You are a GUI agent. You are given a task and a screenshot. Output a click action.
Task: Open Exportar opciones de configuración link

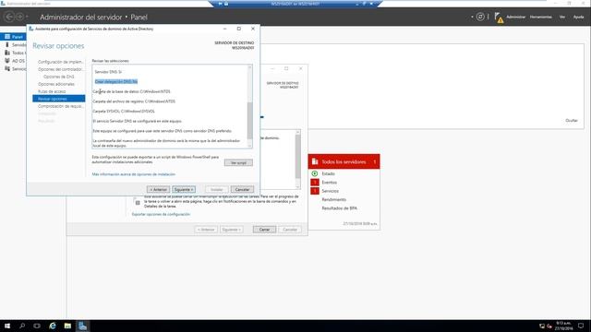pos(161,214)
